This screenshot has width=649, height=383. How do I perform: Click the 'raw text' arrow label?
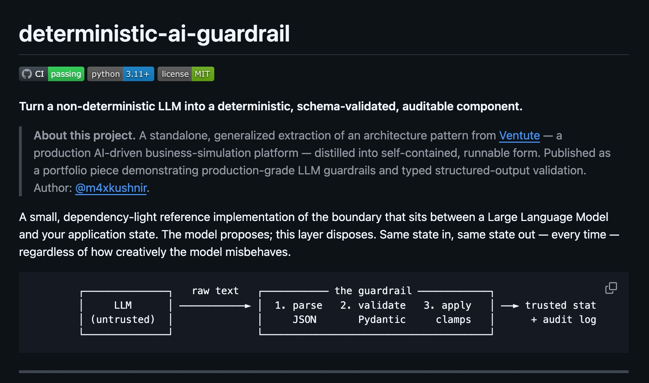click(215, 291)
